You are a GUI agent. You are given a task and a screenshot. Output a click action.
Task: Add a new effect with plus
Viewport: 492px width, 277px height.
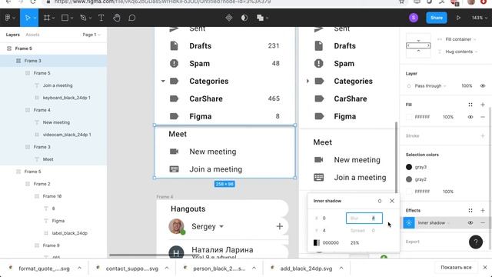pos(483,210)
